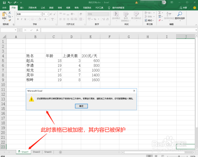Switch to Page Break Preview in status bar
The image size is (198, 157).
(163, 156)
